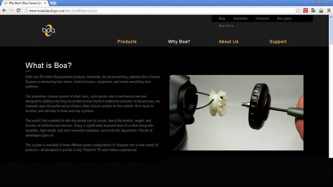
Task: Open the Products navigation menu
Action: coord(127,42)
